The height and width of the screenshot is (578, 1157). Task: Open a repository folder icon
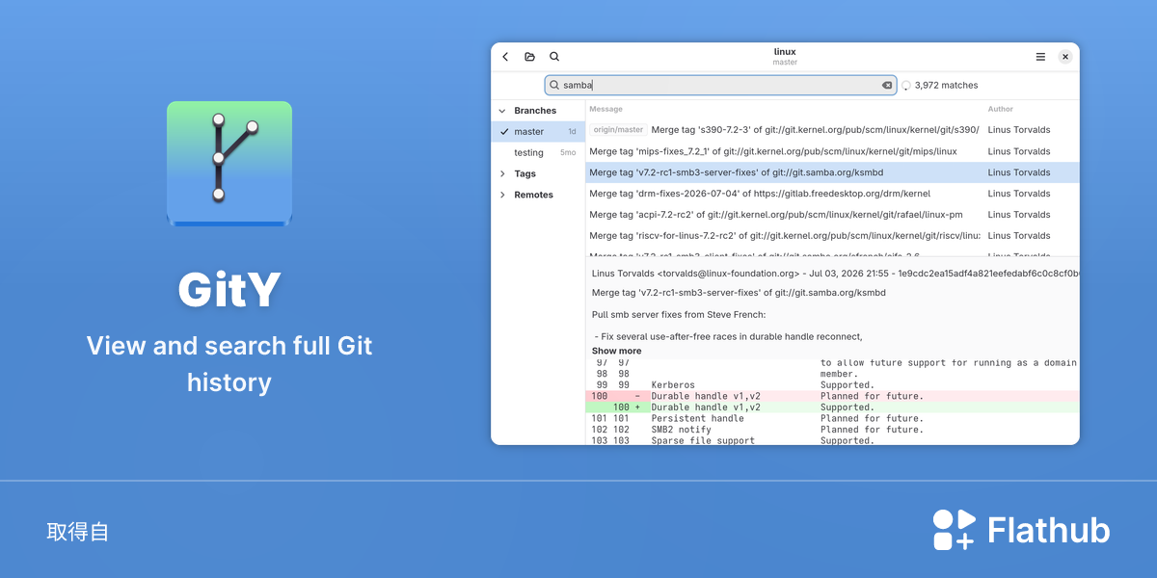[529, 57]
